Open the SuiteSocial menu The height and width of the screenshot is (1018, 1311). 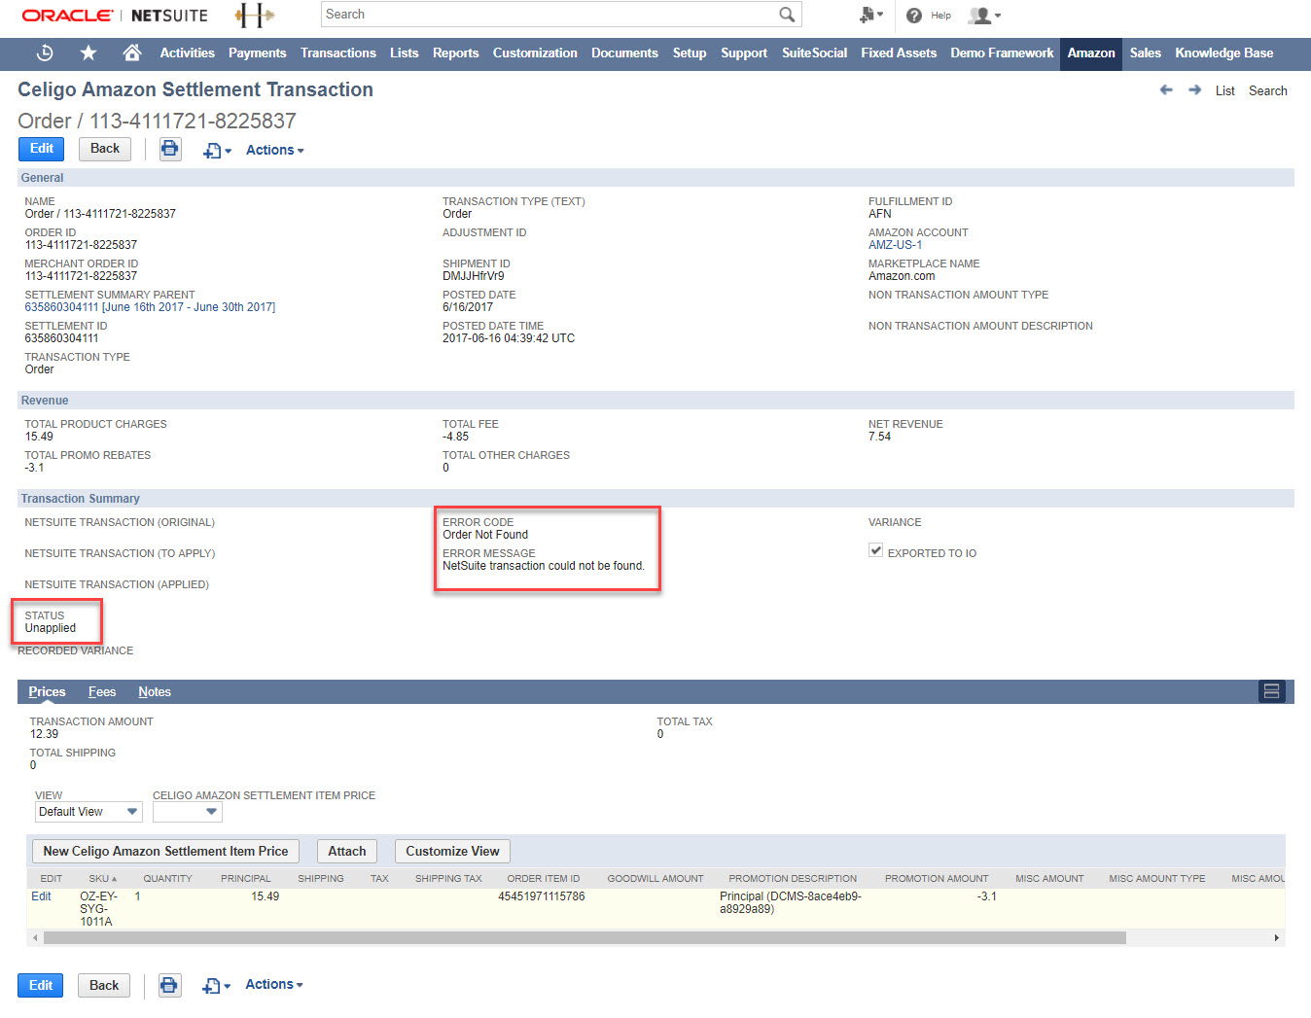[814, 53]
